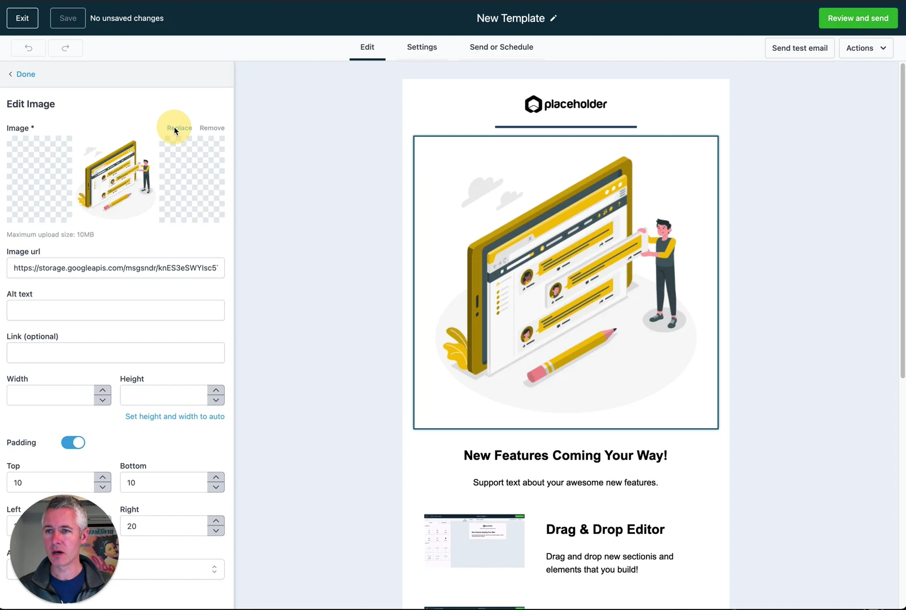Increase Height with up stepper arrow
This screenshot has height=610, width=906.
pos(216,390)
